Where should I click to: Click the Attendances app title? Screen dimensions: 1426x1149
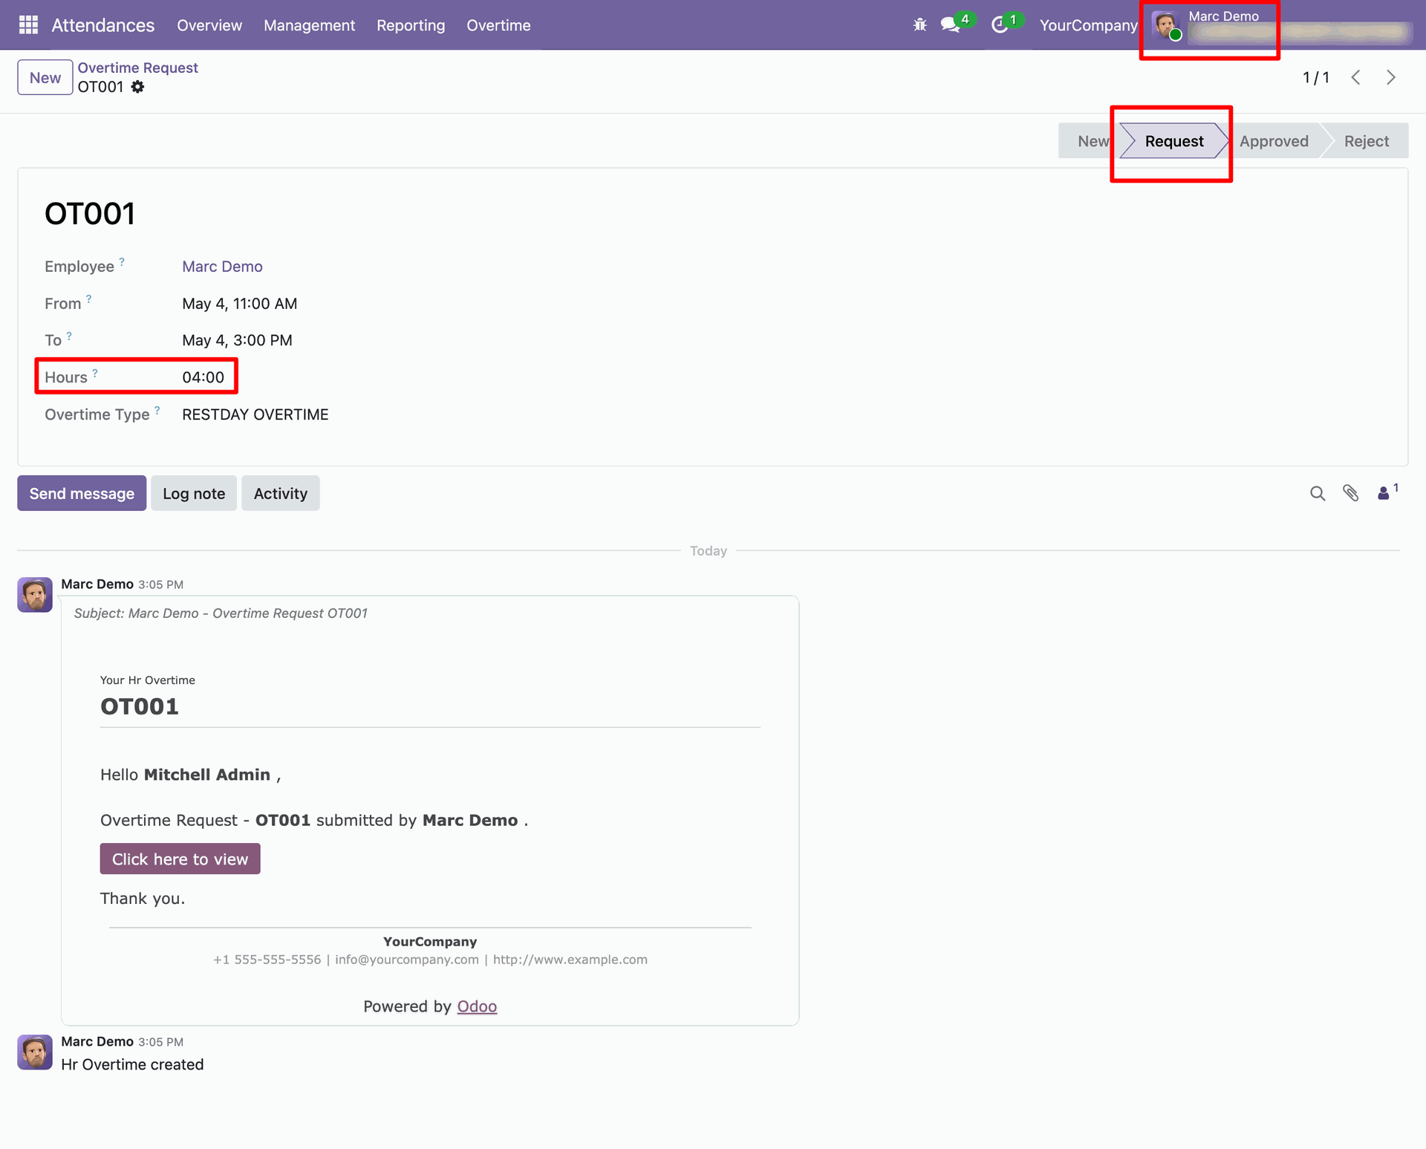click(103, 25)
